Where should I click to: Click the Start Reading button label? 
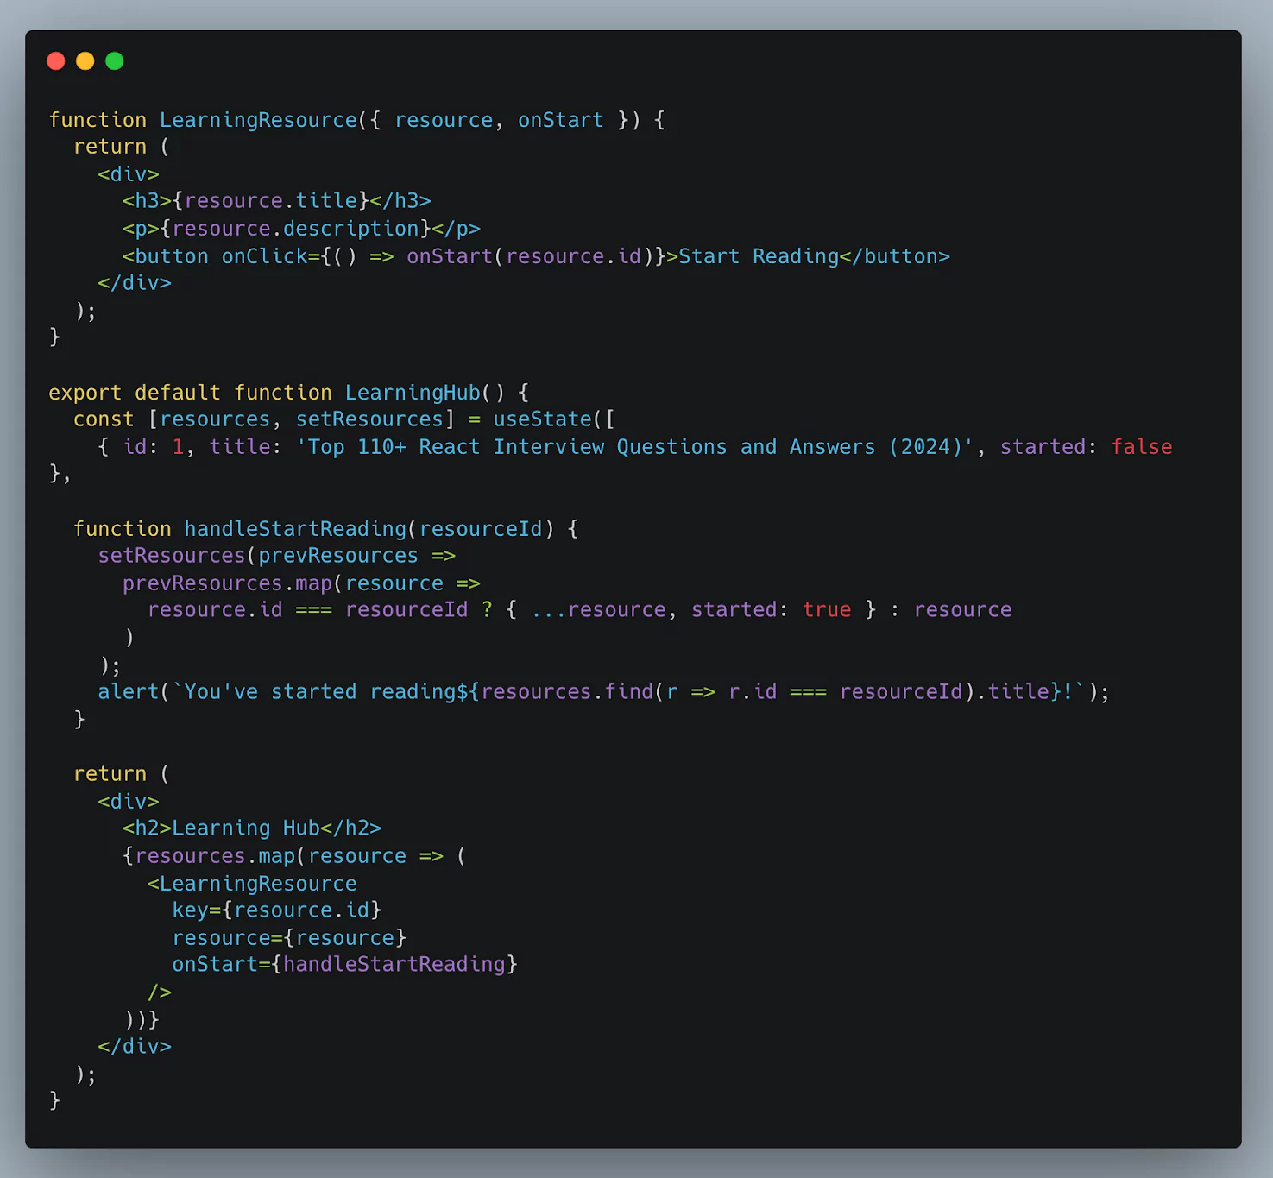coord(757,255)
